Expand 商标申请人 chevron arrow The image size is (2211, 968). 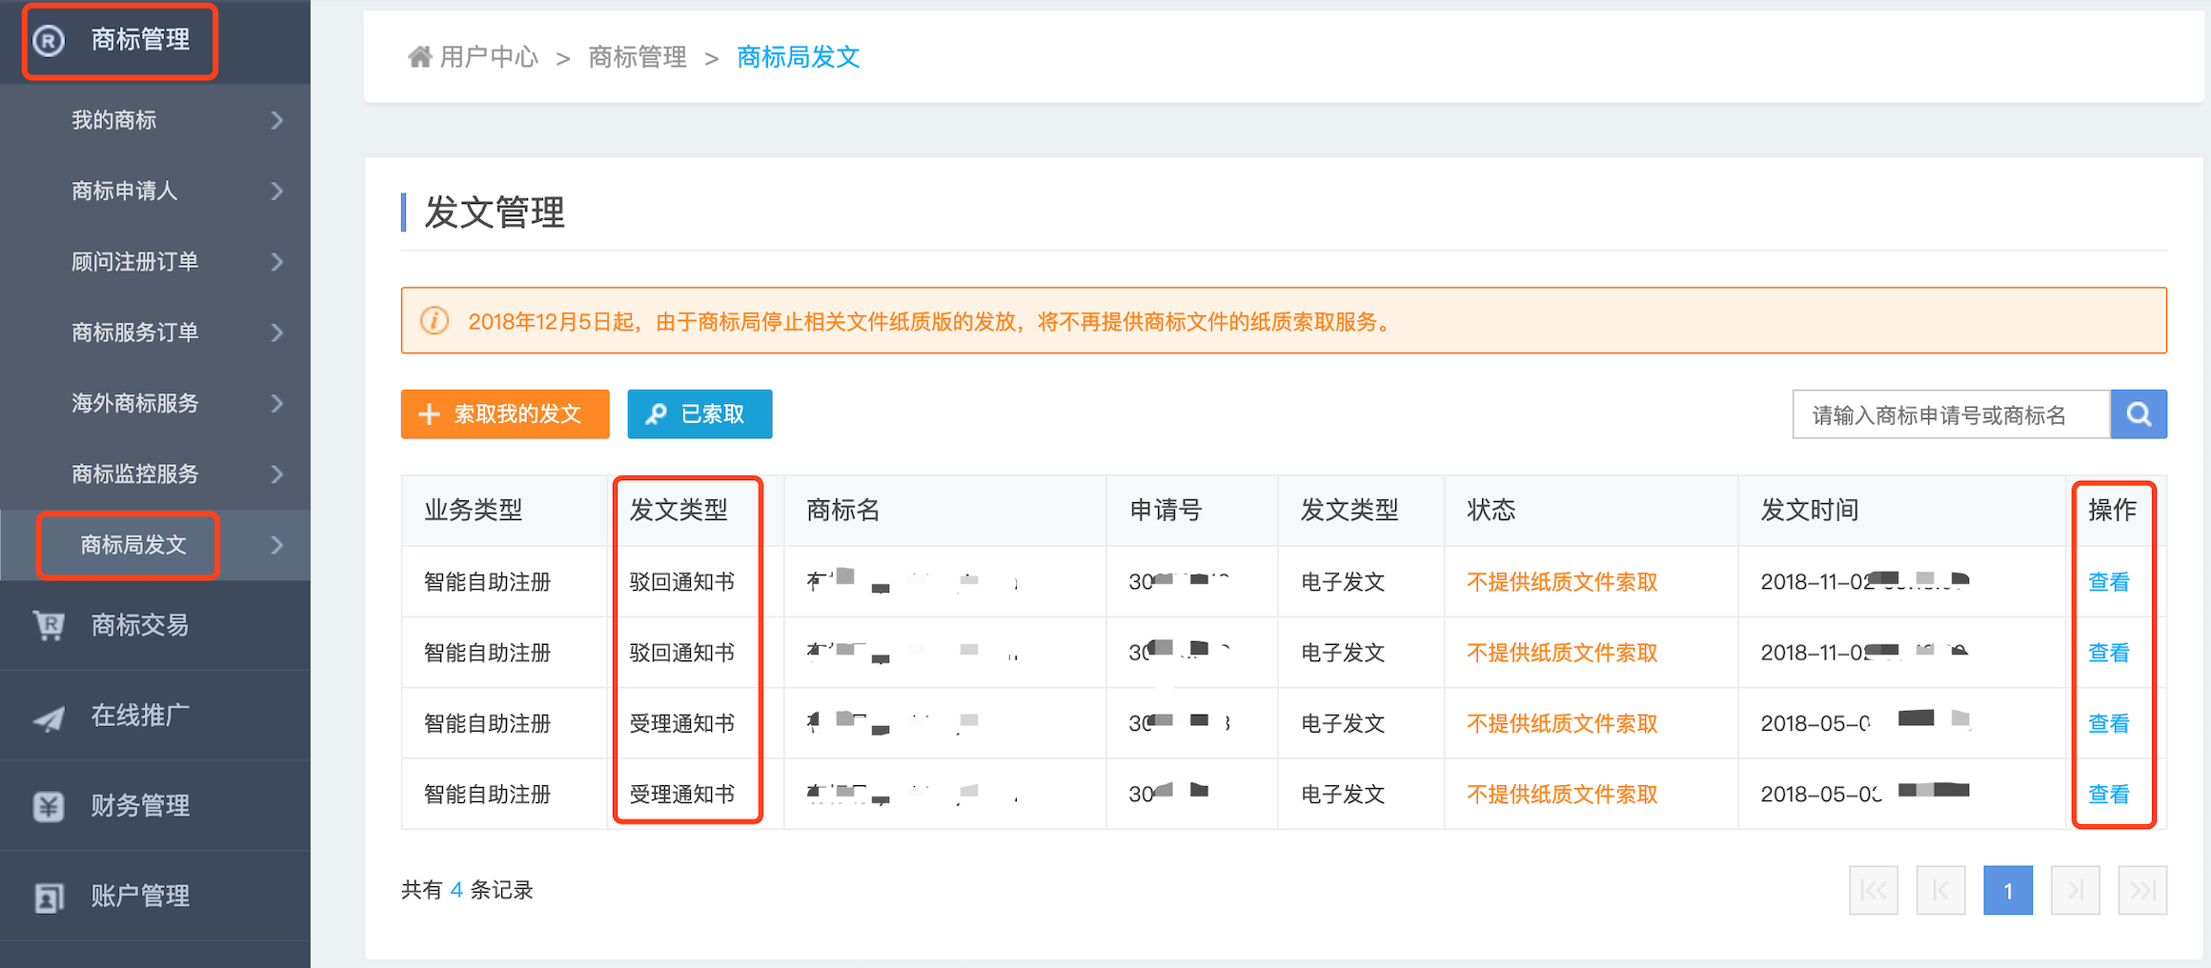pos(277,191)
